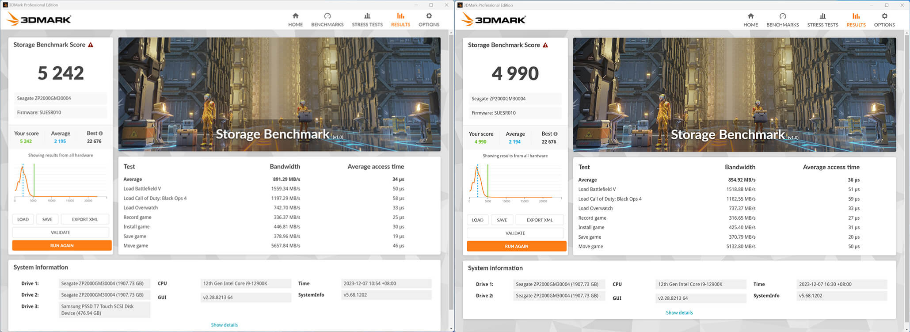
Task: Click Load Battlefield V 1518.88 MB/s value
Action: point(741,189)
